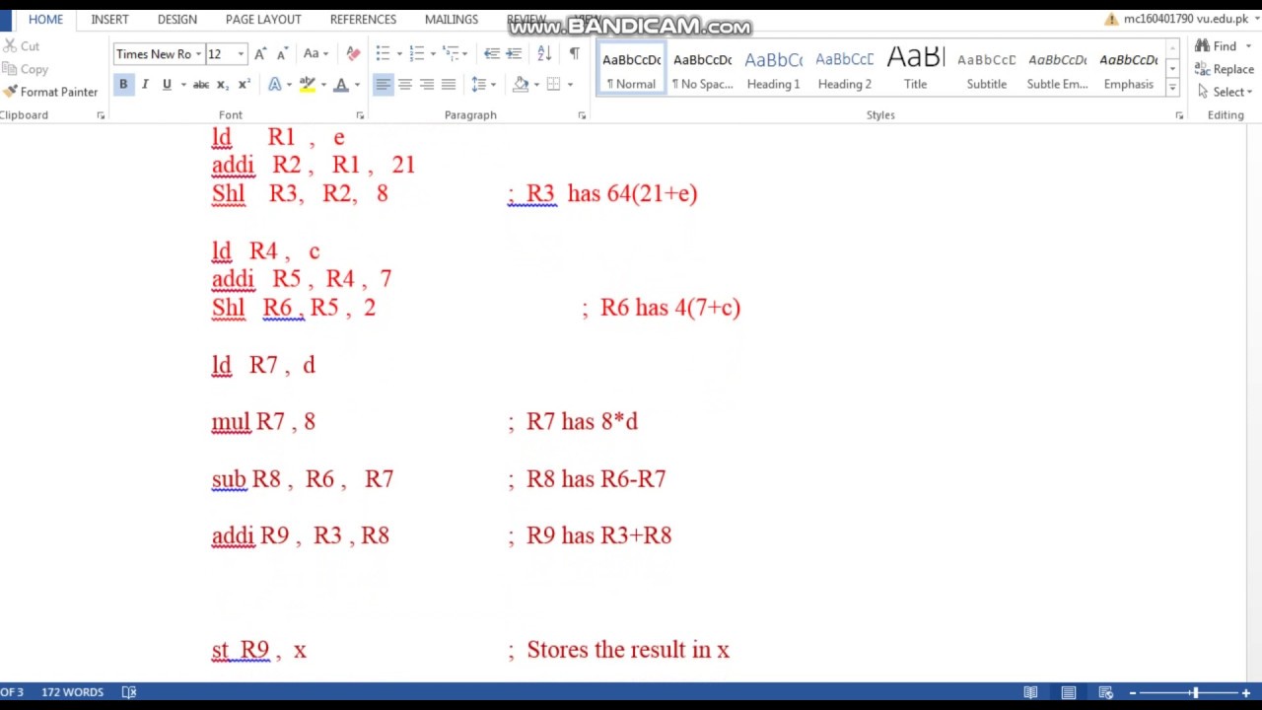Viewport: 1262px width, 710px height.
Task: Toggle Underline formatting
Action: pyautogui.click(x=167, y=85)
